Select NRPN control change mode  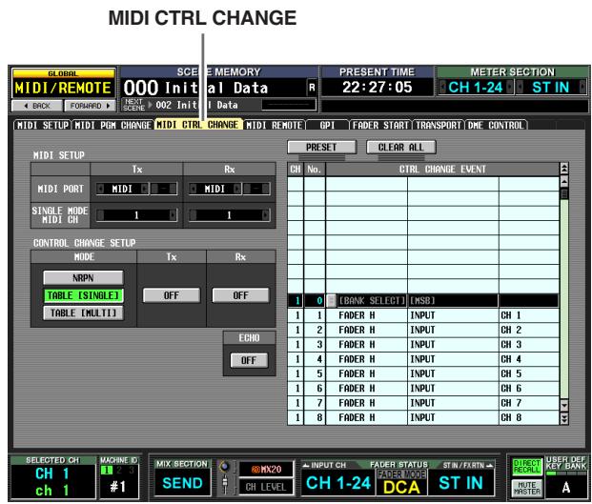point(83,278)
